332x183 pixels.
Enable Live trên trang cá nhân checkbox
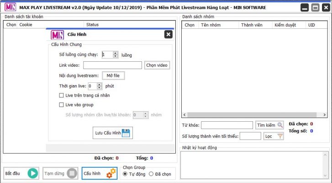62,95
